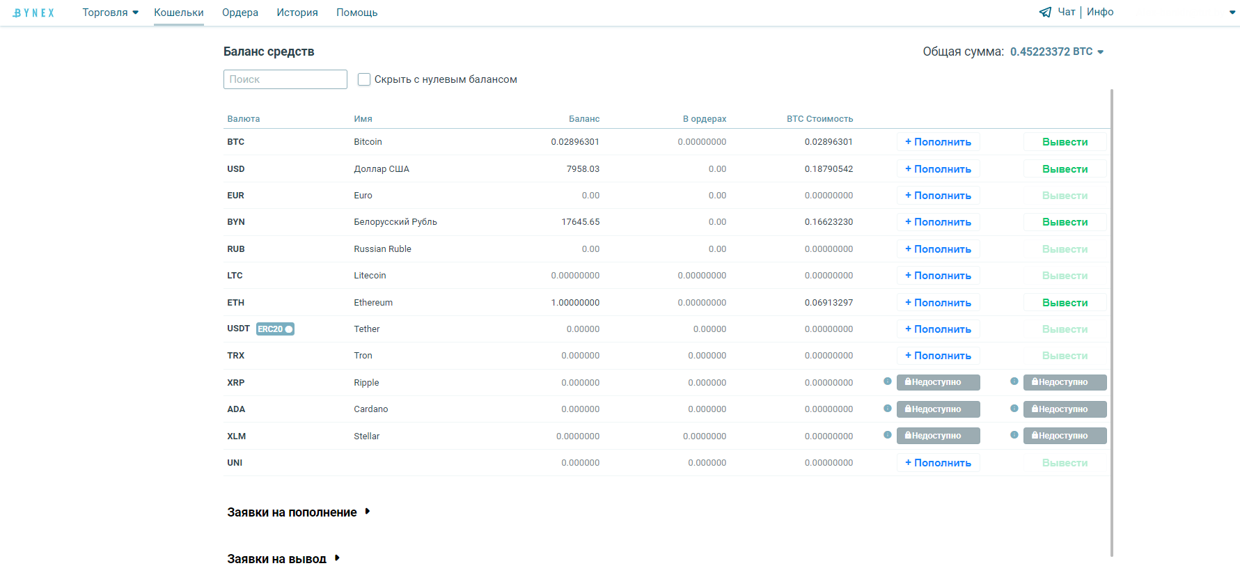The height and width of the screenshot is (575, 1240).
Task: Enable hide zero balance checkbox
Action: (364, 79)
